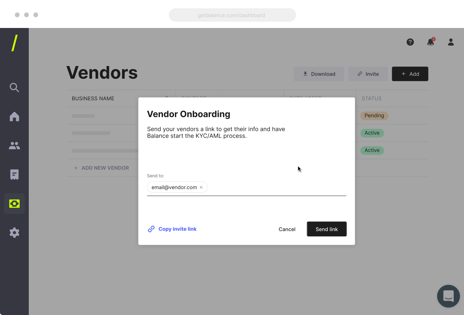Open the invoices receipt icon
The width and height of the screenshot is (464, 315).
14,175
